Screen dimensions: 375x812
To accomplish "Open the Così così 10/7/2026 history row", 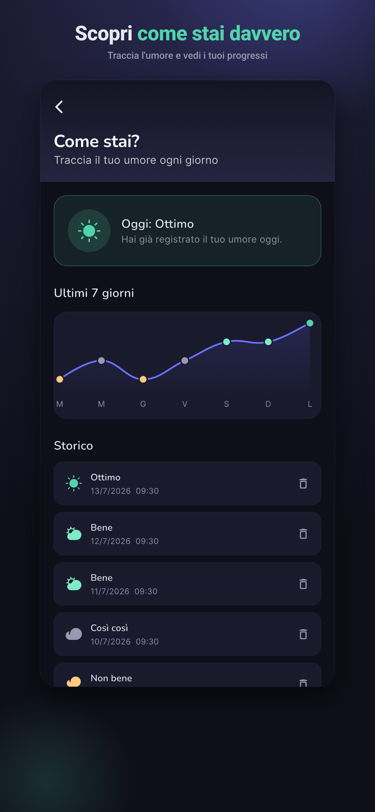I will (x=187, y=634).
